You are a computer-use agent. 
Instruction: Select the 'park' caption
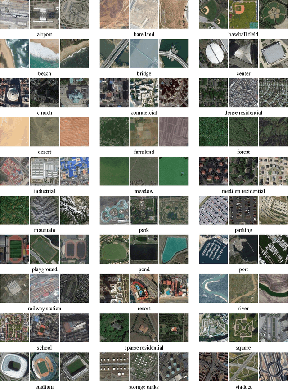tap(144, 231)
